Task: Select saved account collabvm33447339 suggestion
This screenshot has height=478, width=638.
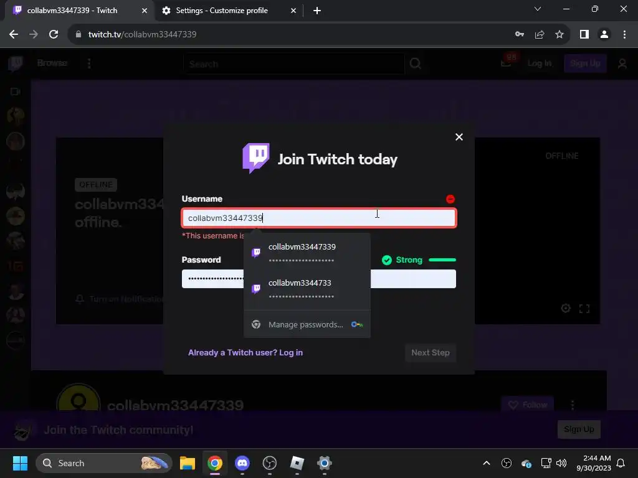Action: click(x=307, y=253)
